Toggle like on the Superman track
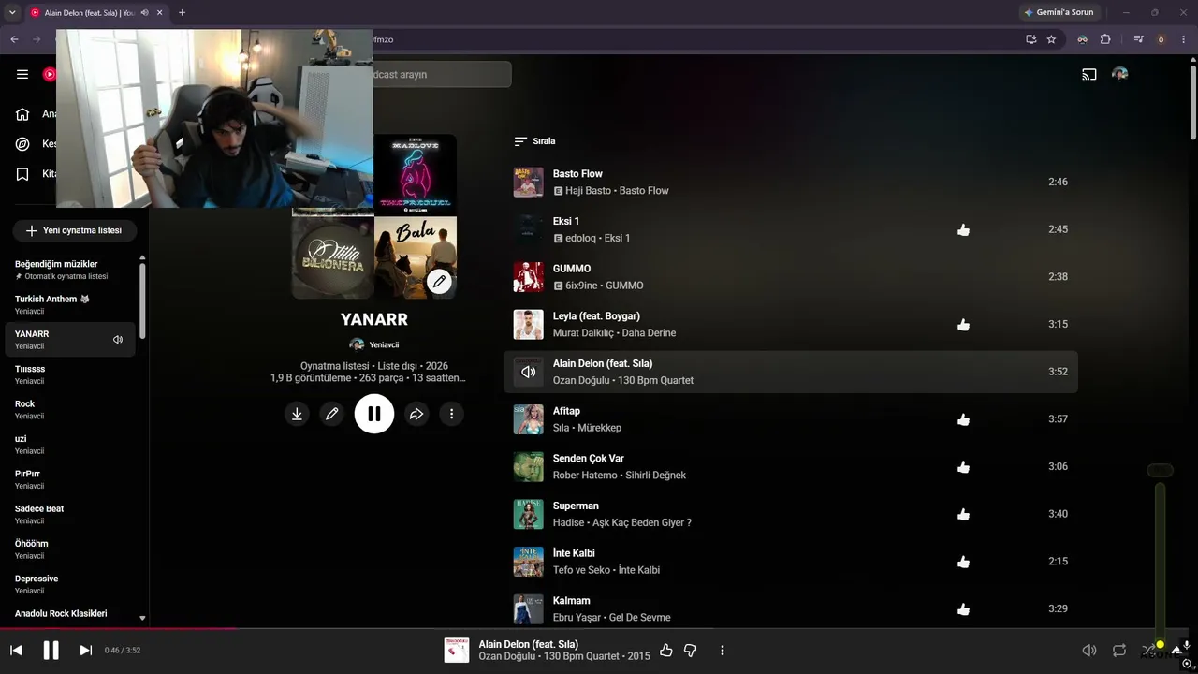 point(964,514)
